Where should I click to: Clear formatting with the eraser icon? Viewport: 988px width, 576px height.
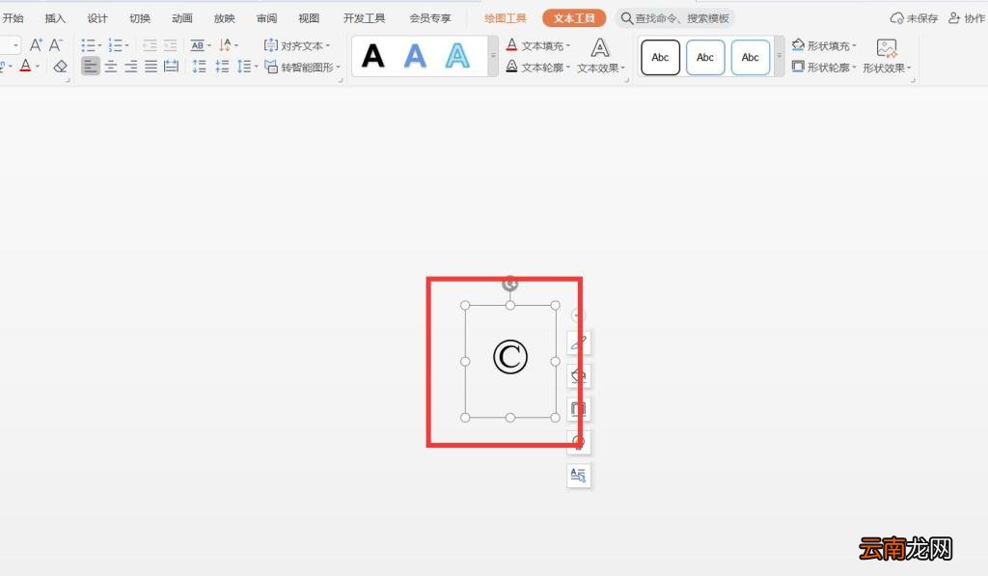60,67
